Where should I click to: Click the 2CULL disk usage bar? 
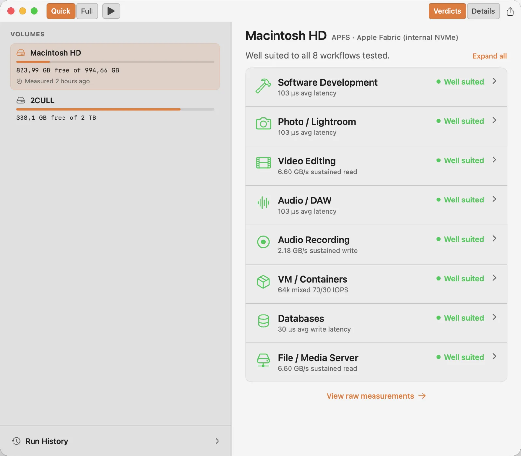click(x=115, y=109)
